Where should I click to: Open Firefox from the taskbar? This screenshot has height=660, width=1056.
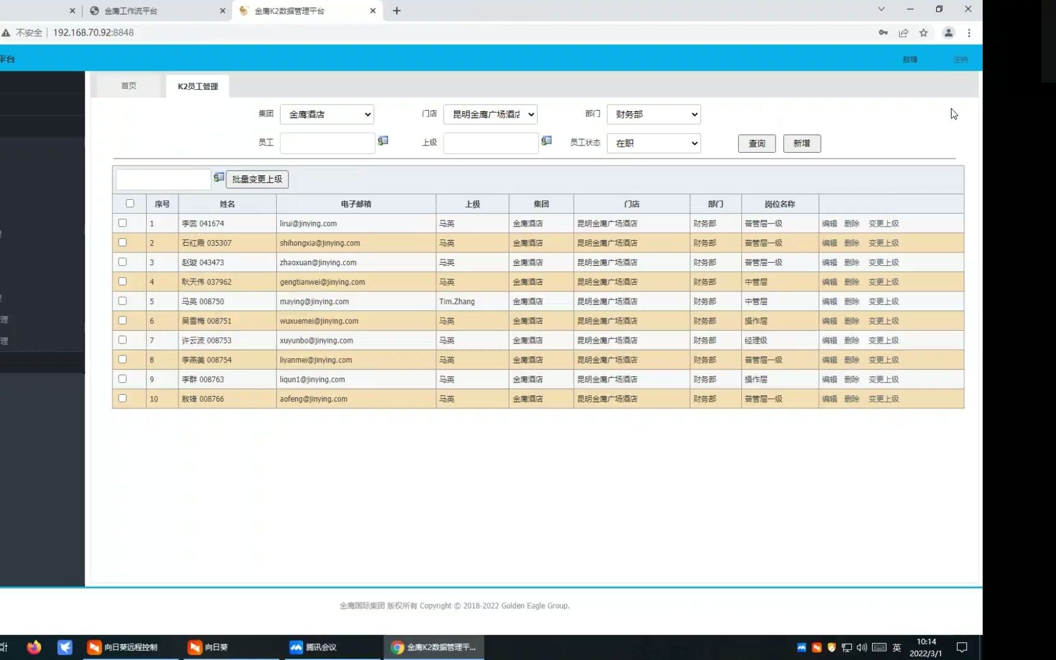(34, 647)
